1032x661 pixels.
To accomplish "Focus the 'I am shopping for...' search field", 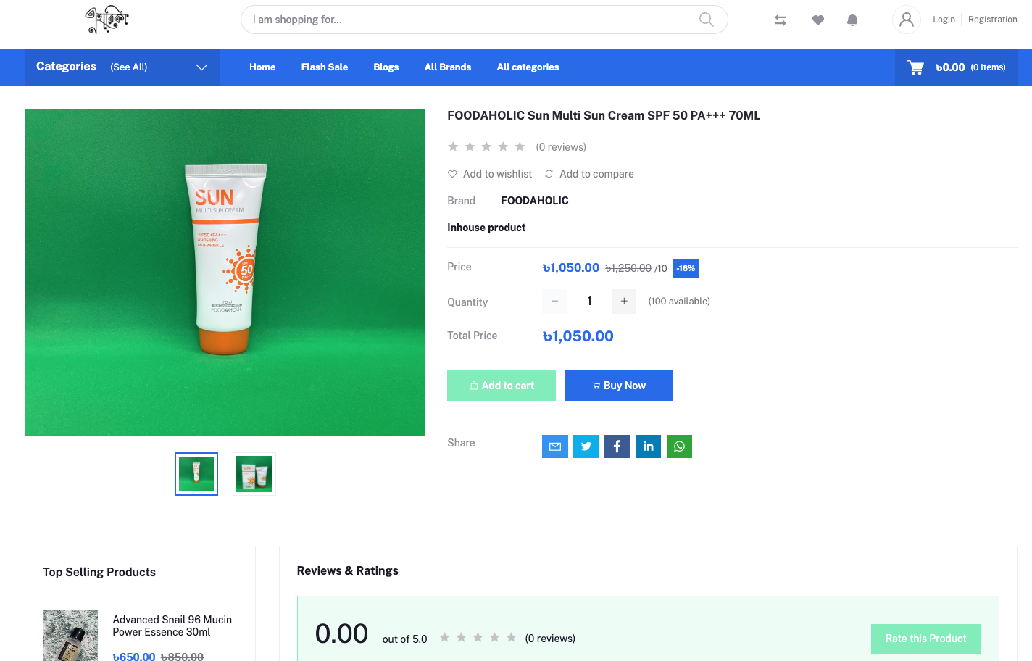I will point(471,20).
